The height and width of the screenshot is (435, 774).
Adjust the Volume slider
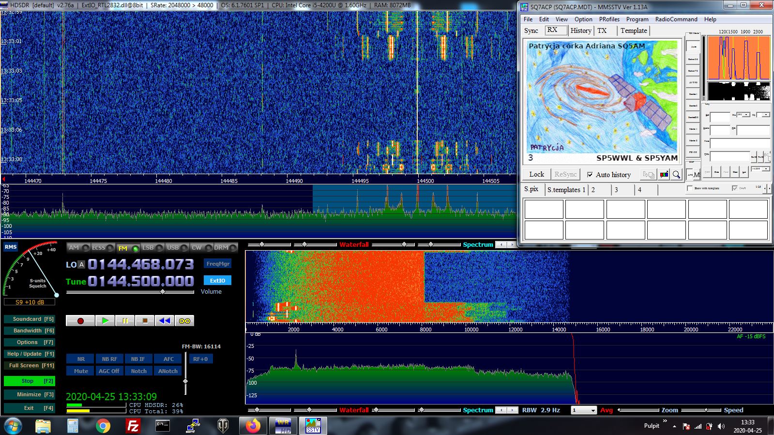coord(130,292)
